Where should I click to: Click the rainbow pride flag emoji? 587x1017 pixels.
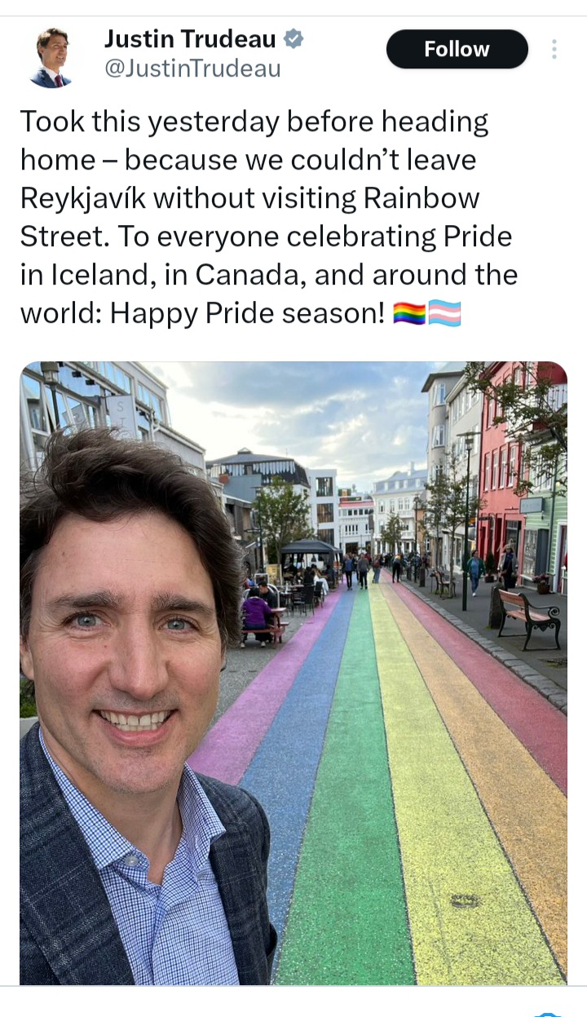point(409,313)
